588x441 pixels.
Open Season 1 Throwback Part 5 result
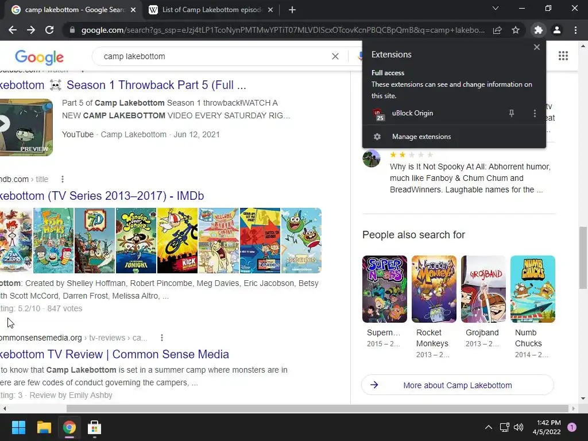pyautogui.click(x=123, y=85)
